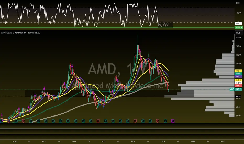Open the teal earnings marker for July 2024

(x=150, y=121)
